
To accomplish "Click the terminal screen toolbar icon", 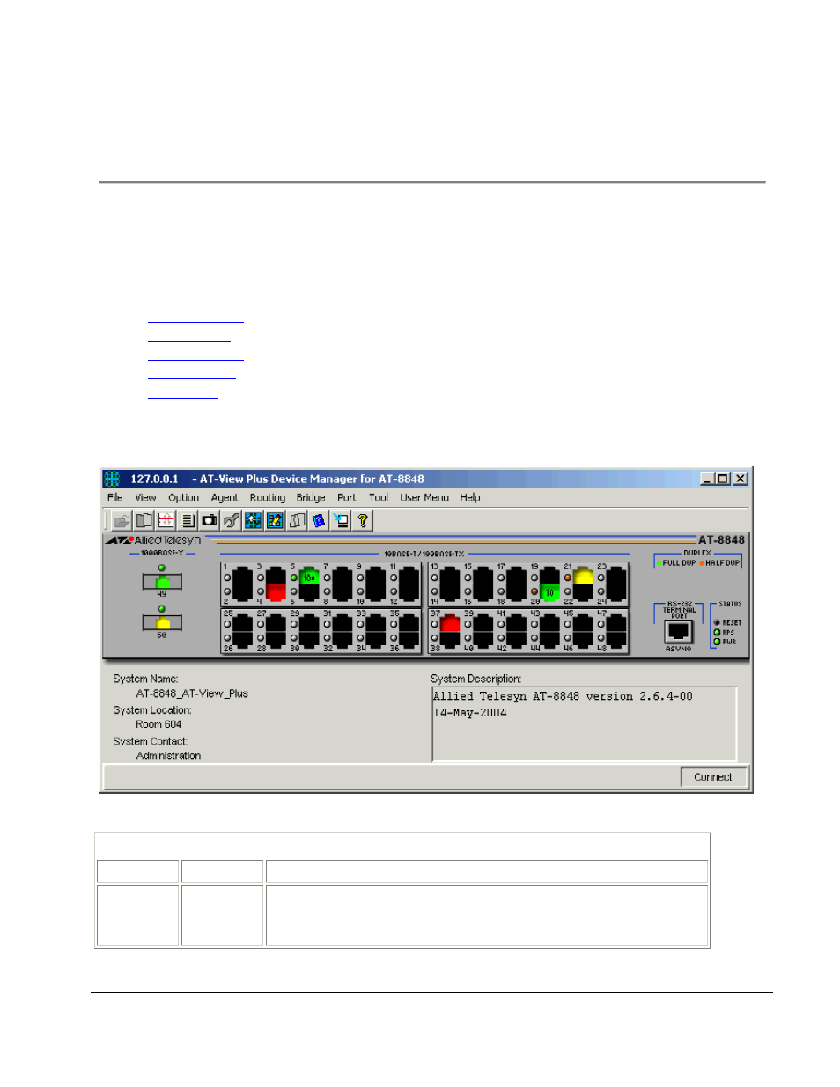I will 341,520.
